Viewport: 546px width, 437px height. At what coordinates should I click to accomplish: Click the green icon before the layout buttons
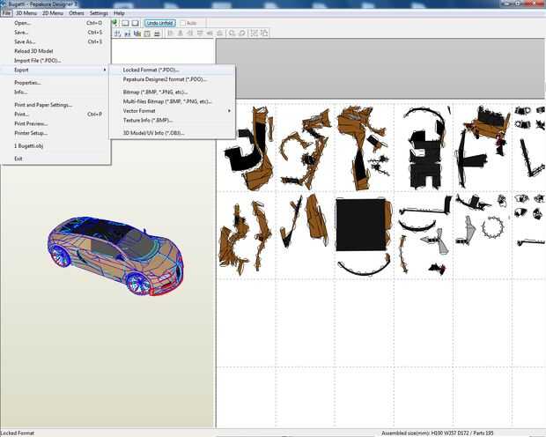click(114, 23)
